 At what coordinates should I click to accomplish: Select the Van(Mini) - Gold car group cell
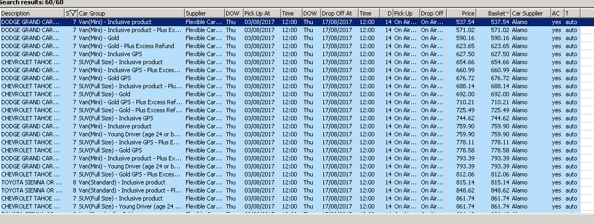point(131,38)
